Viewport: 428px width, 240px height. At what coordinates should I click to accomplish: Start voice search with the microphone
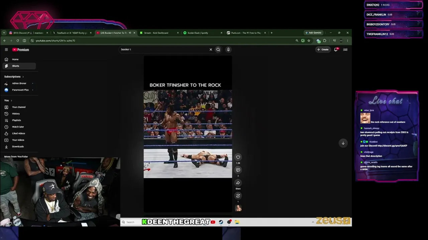point(228,50)
